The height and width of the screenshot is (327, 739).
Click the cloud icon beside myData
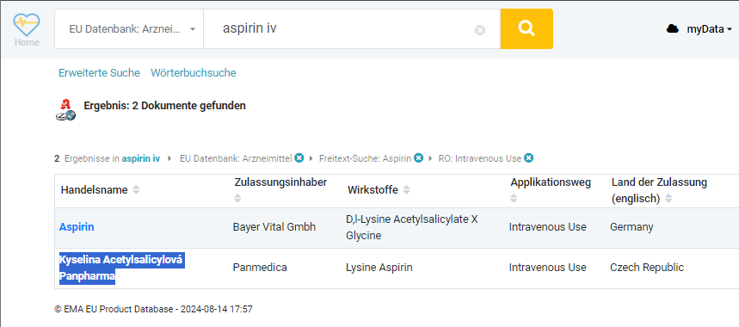[673, 29]
